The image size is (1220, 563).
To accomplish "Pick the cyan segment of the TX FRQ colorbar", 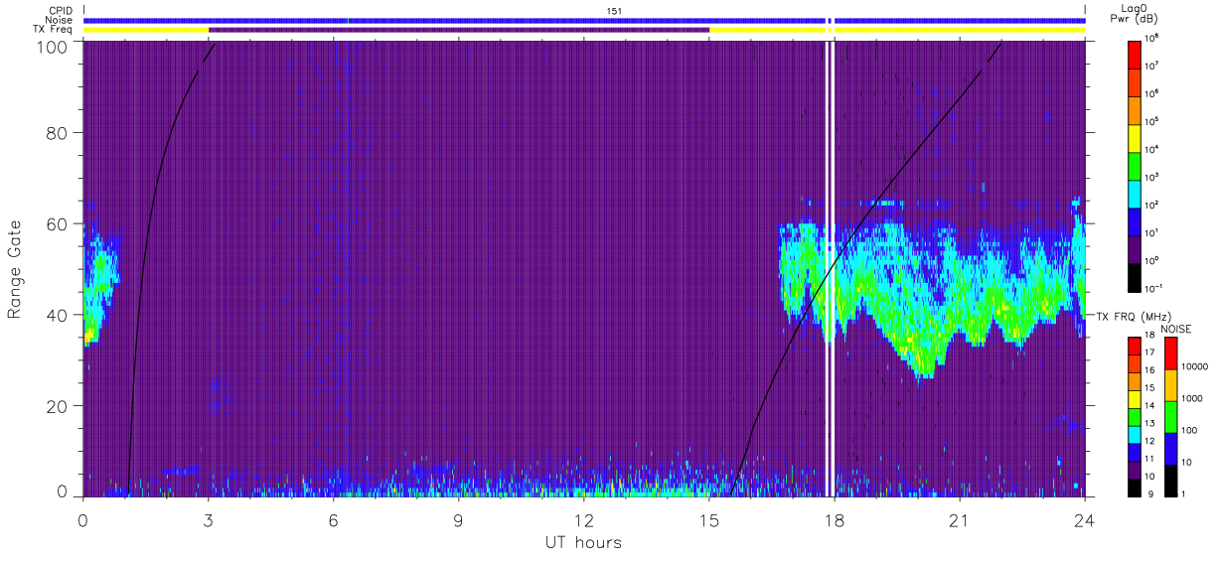I will coord(1135,434).
